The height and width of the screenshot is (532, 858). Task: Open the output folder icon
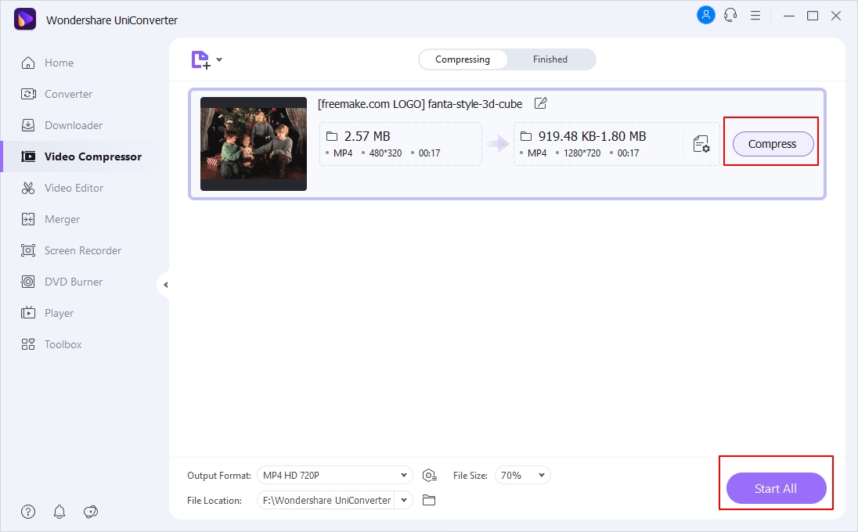[429, 500]
